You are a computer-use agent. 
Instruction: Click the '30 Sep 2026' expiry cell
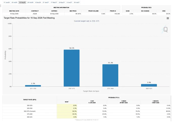54,14
